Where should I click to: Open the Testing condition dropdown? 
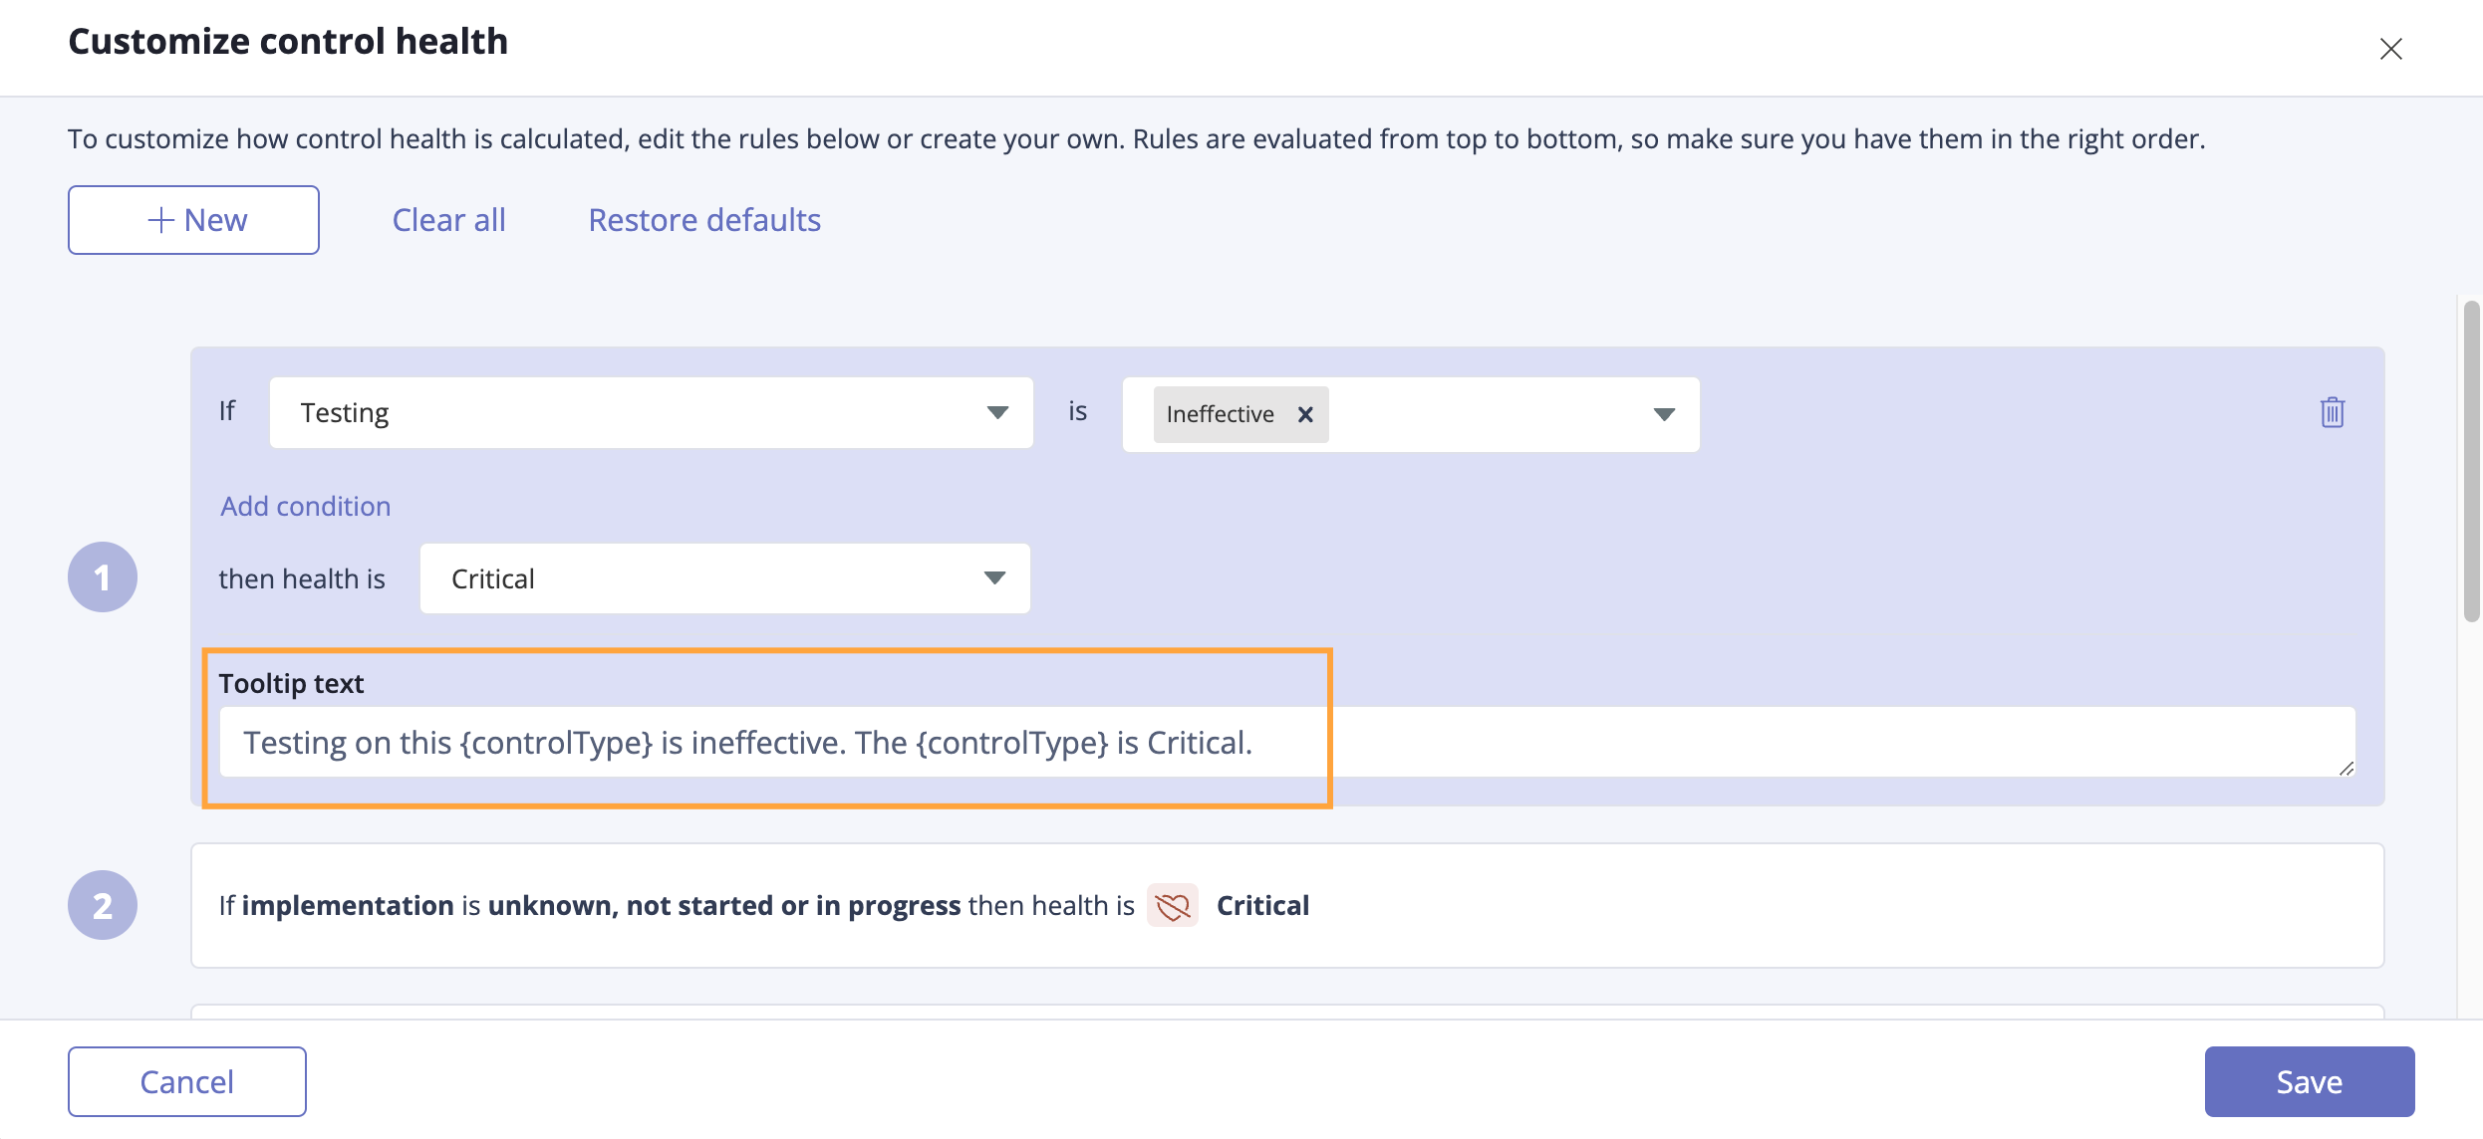click(x=651, y=412)
